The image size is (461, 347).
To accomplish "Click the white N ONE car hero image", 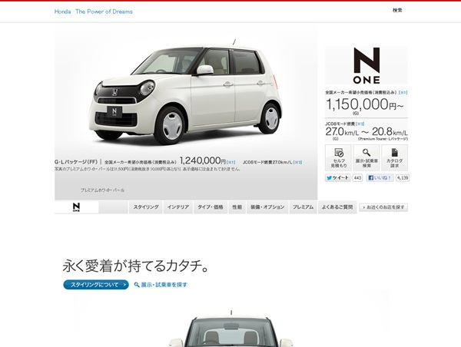I will point(185,94).
